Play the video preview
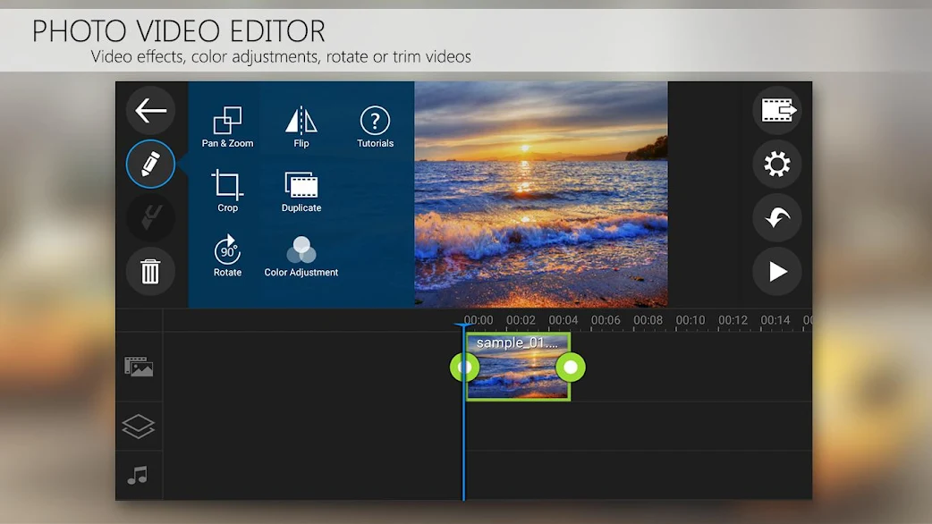 click(777, 272)
